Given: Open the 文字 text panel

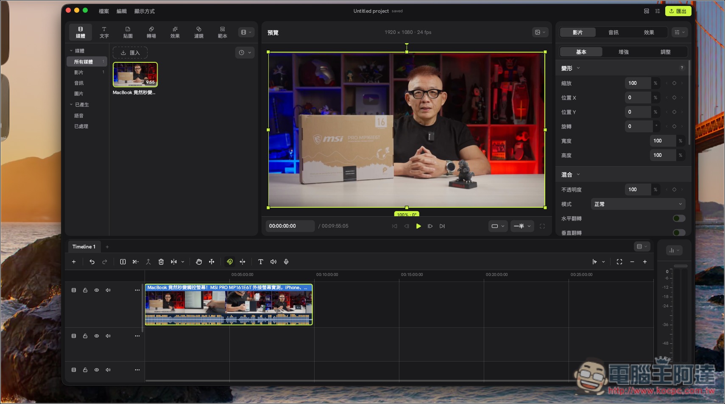Looking at the screenshot, I should click(104, 32).
